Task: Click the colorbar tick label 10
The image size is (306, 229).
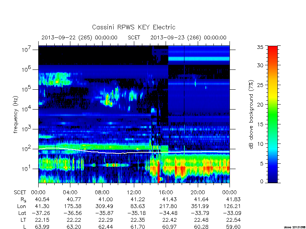Action: [260, 144]
